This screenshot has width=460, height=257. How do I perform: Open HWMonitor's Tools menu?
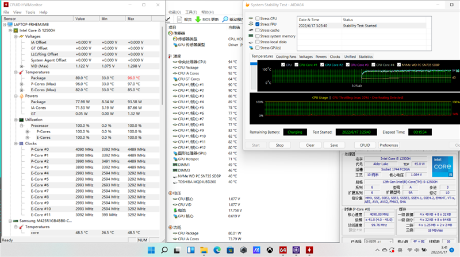click(x=30, y=12)
